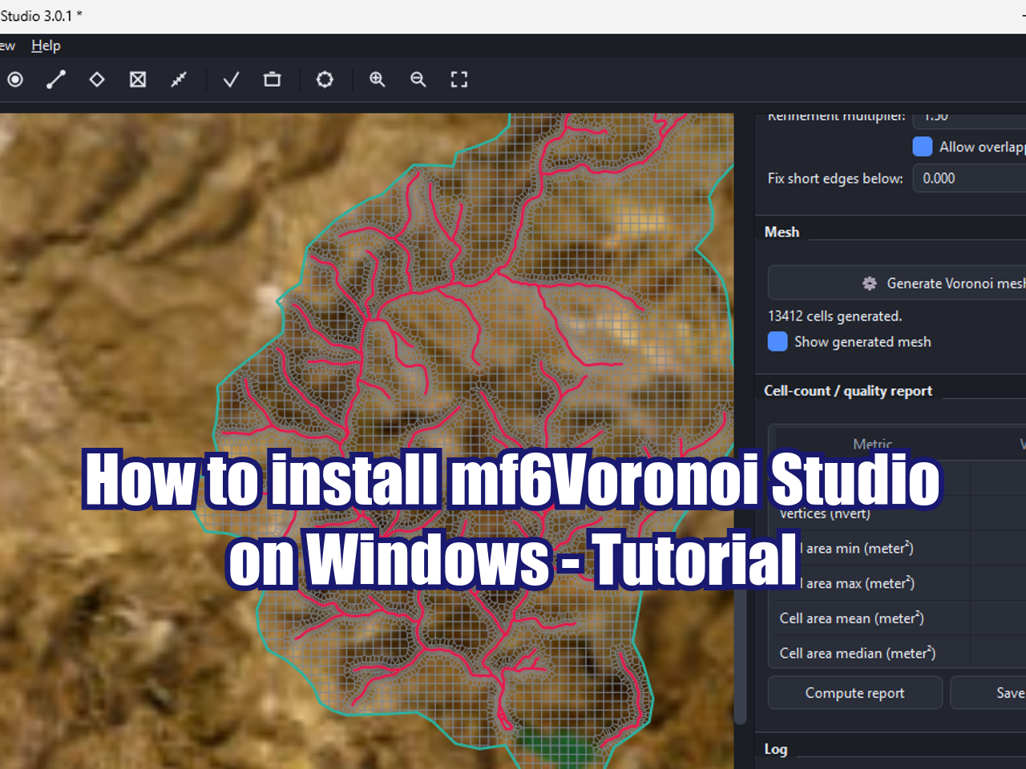Image resolution: width=1026 pixels, height=769 pixels.
Task: Select the dotted line refinement tool icon
Action: coord(179,79)
